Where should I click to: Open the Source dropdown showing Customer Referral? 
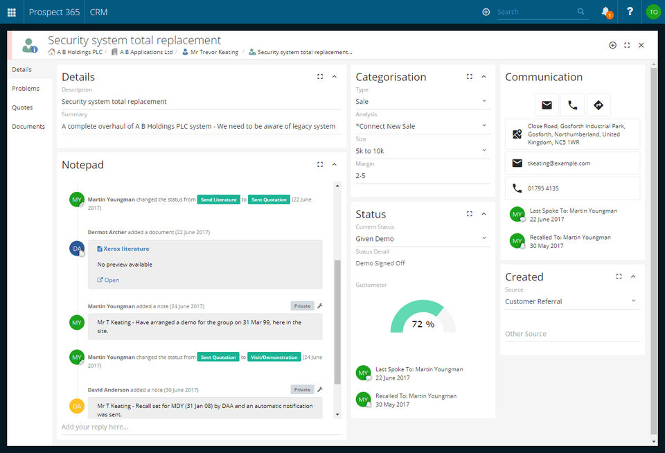tap(572, 301)
